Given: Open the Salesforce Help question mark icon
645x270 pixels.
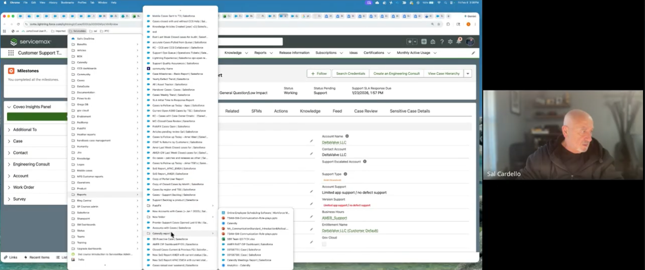Looking at the screenshot, I should 442,42.
